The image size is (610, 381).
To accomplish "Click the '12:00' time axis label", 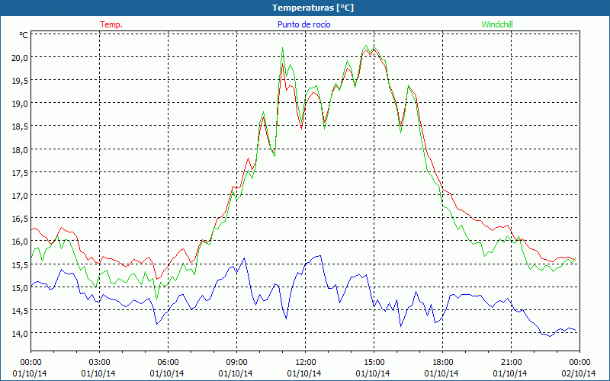I will [306, 363].
